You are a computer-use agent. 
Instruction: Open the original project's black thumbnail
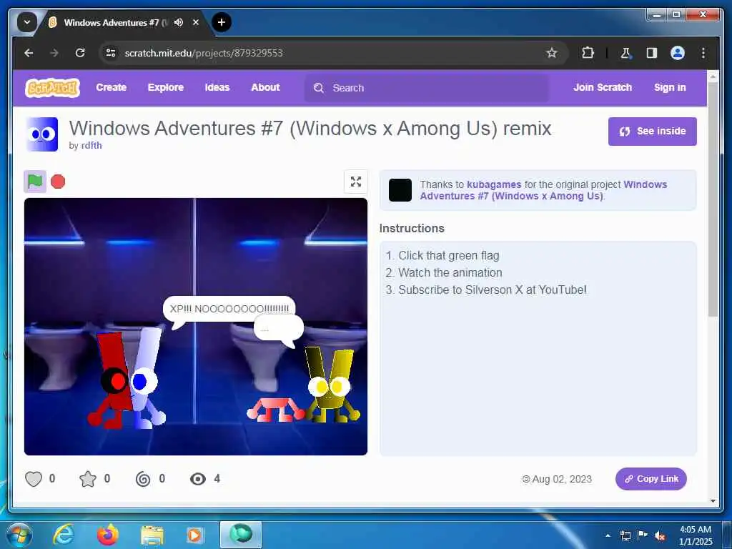tap(400, 190)
